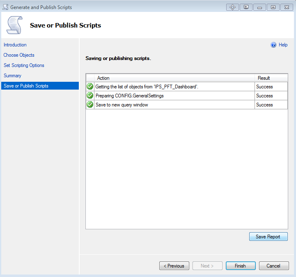Select row 'Getting the list of objects from IPS_PFT_Dashboard'

[187, 87]
